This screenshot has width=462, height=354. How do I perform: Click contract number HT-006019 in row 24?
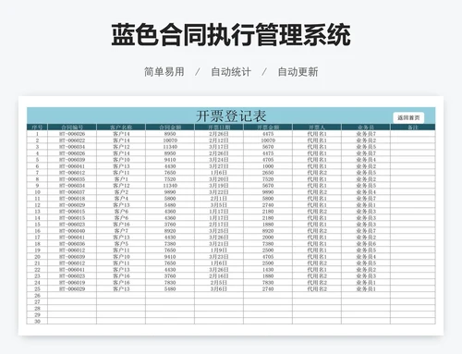[x=72, y=283]
